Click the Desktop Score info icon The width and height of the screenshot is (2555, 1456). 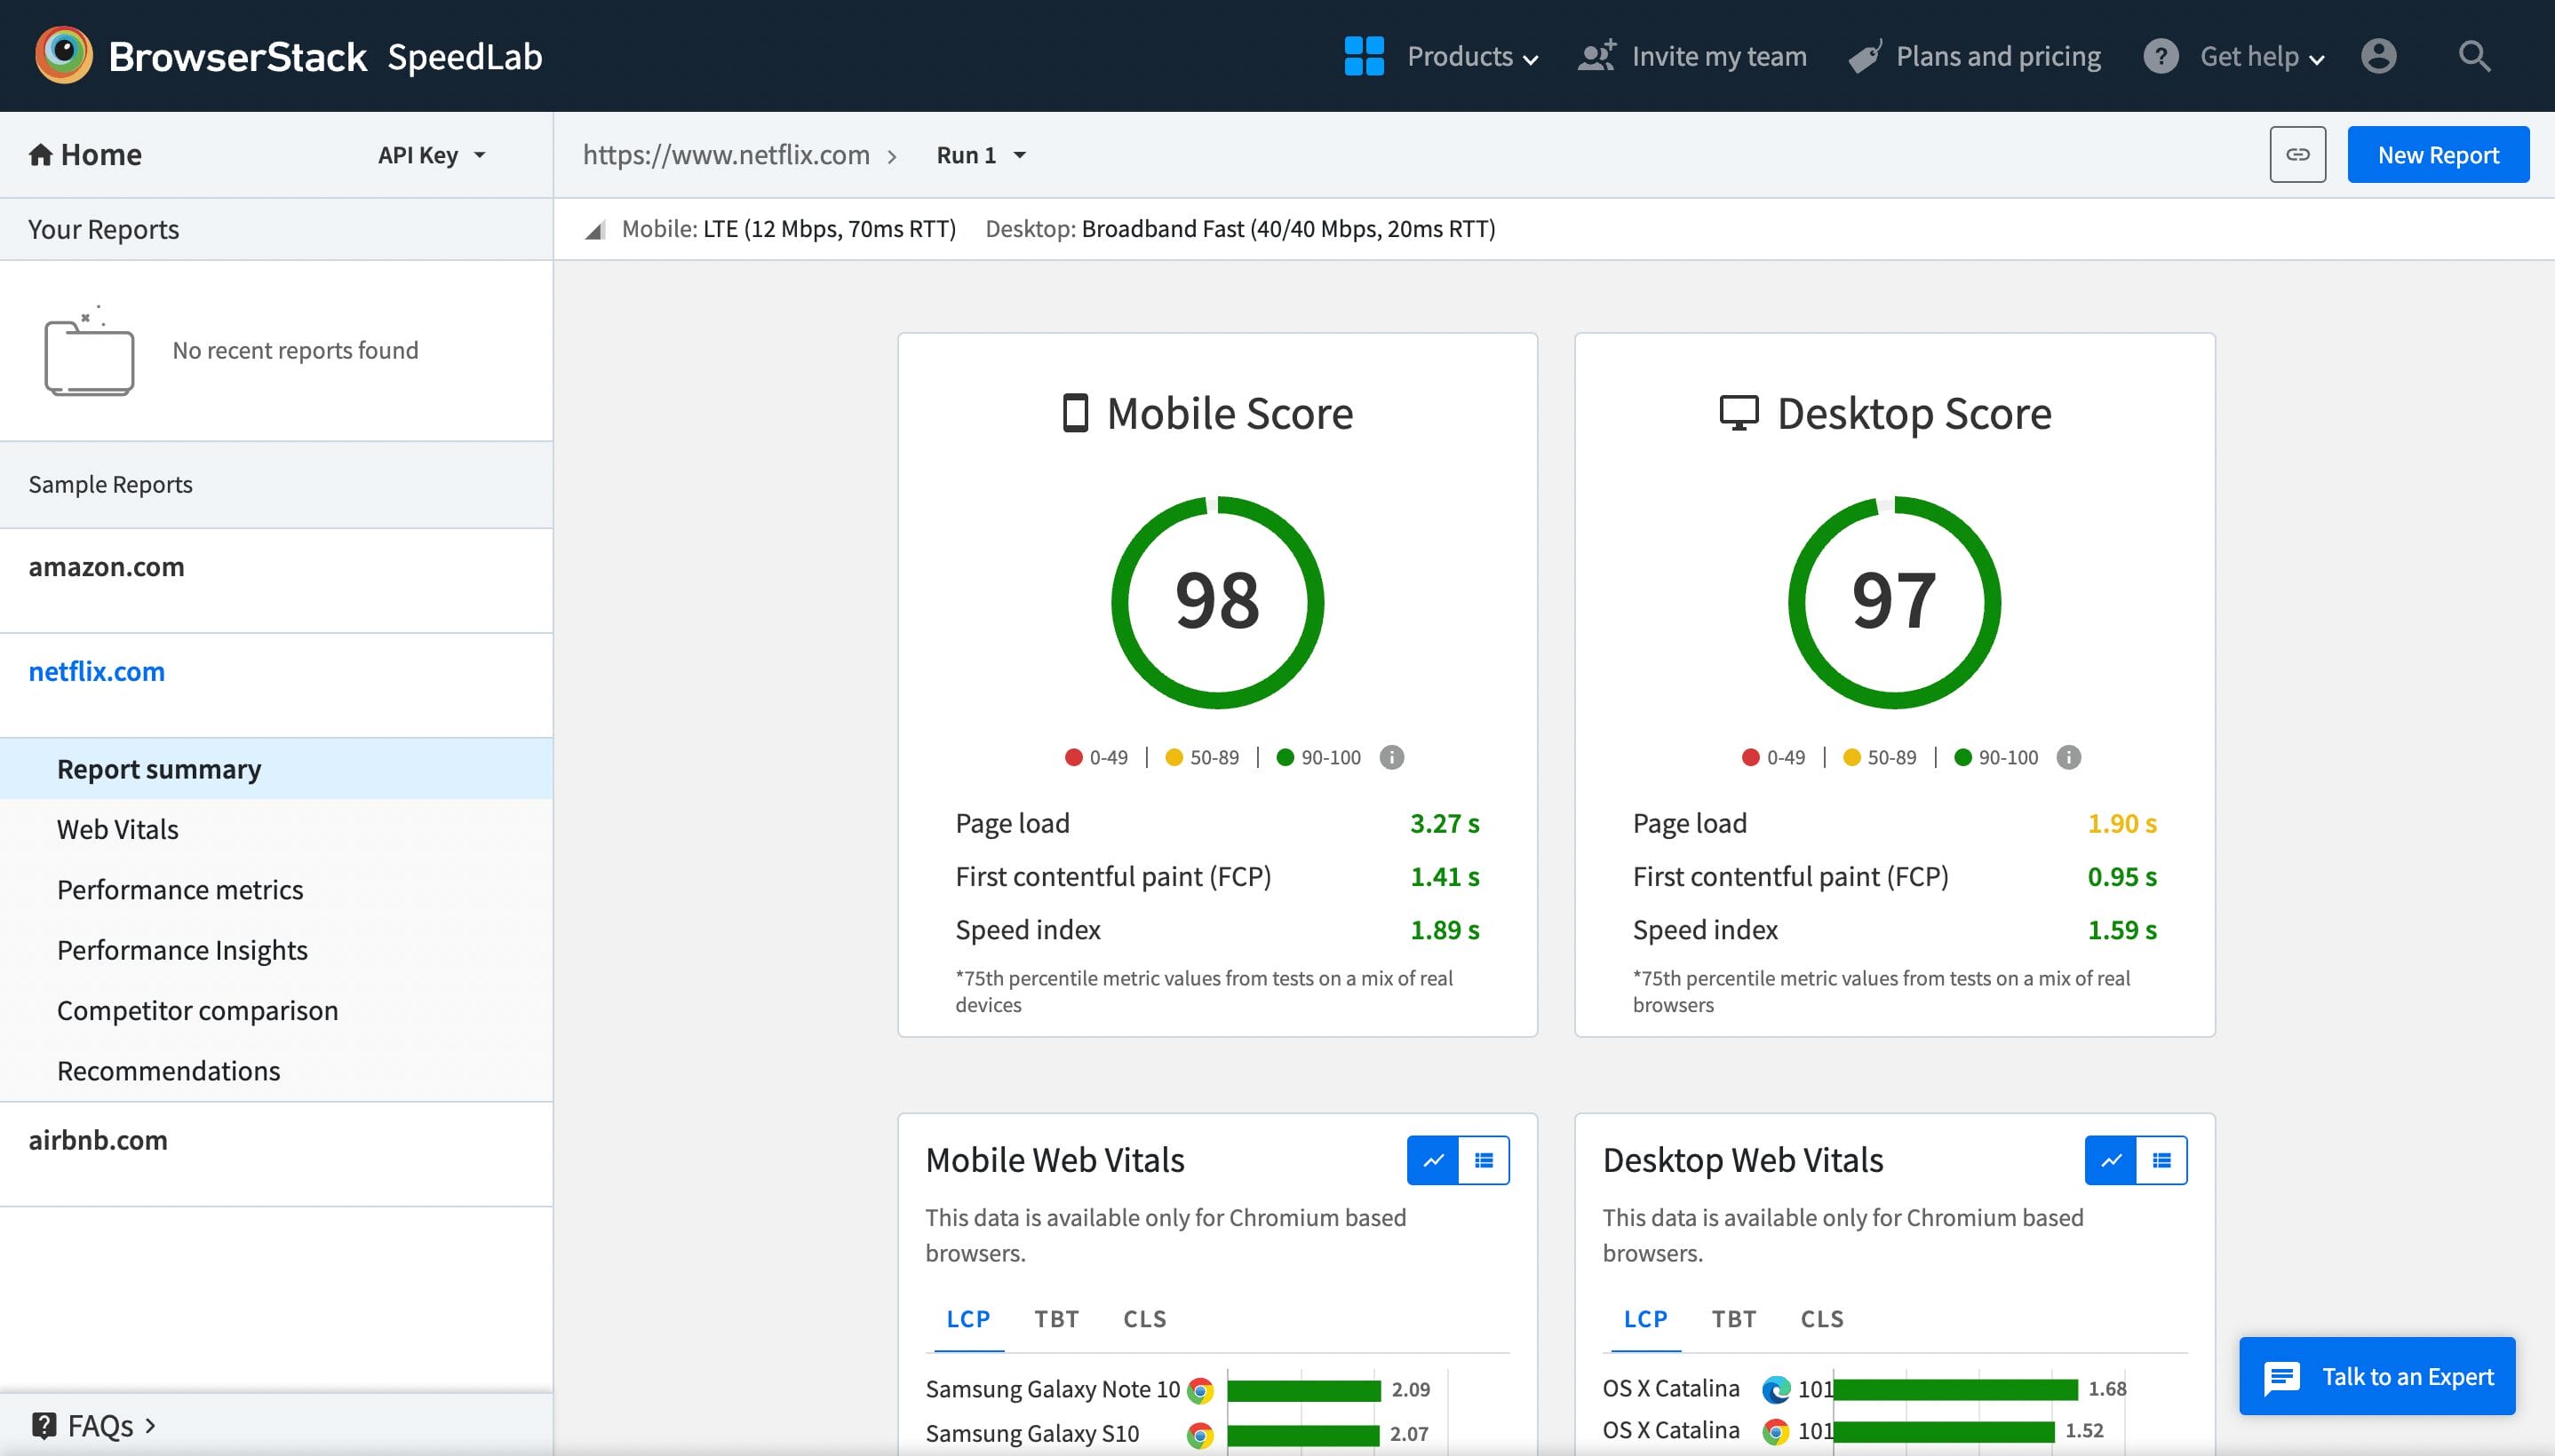pyautogui.click(x=2068, y=757)
